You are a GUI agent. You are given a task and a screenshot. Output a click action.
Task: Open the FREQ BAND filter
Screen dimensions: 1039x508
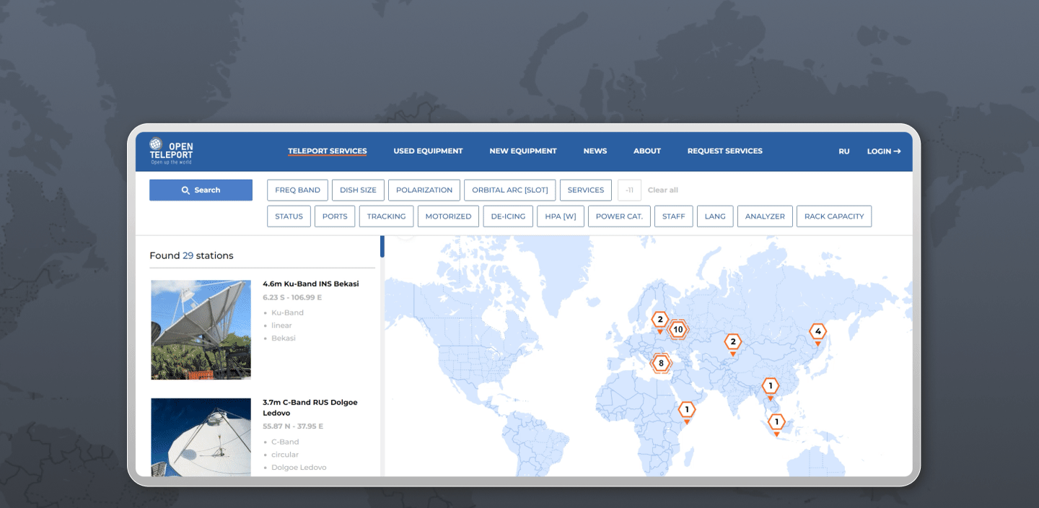[x=297, y=190]
